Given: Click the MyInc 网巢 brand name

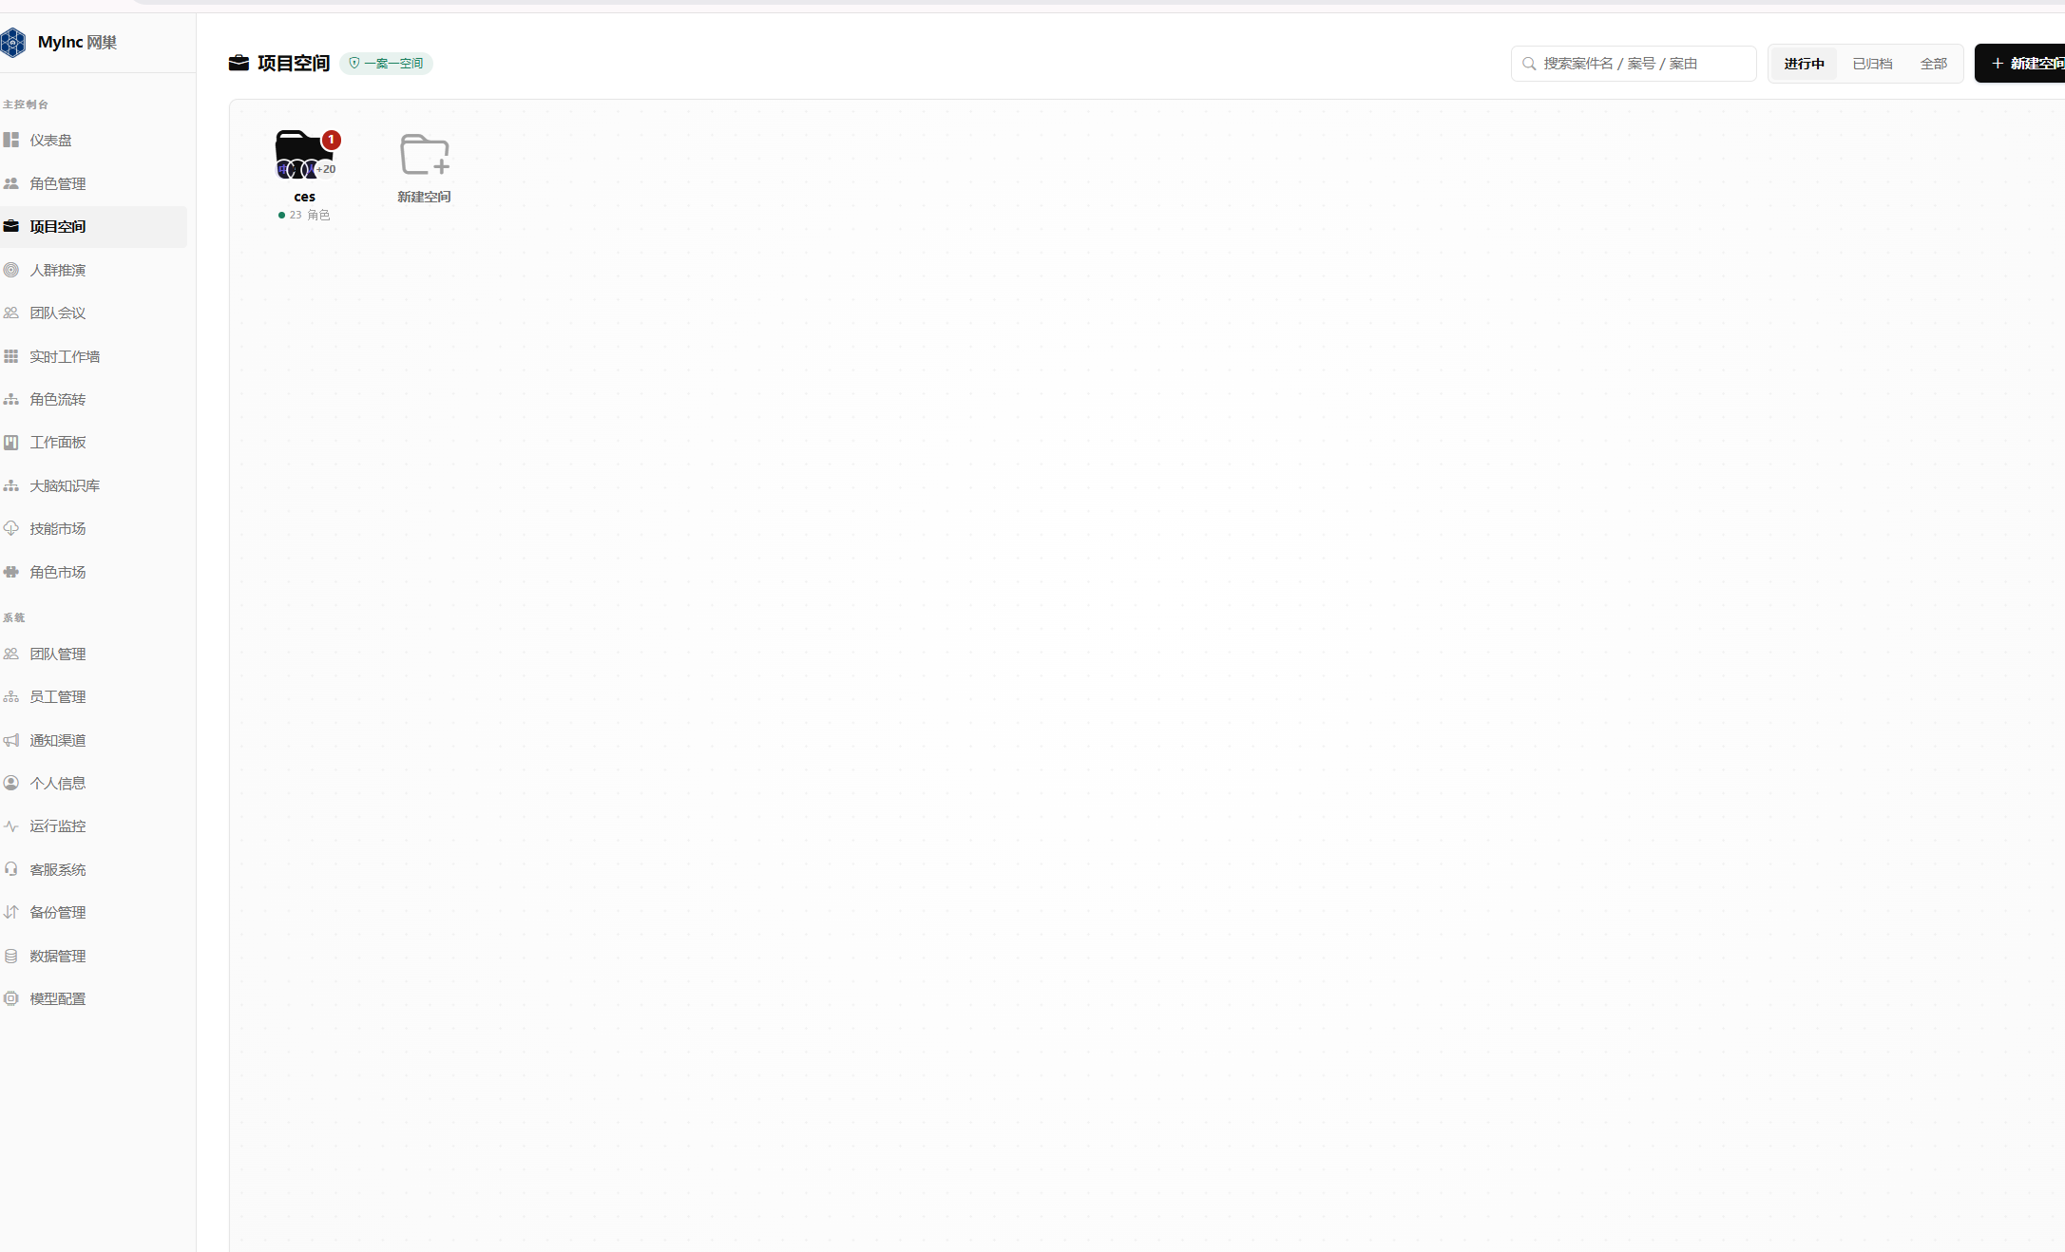Looking at the screenshot, I should (77, 42).
